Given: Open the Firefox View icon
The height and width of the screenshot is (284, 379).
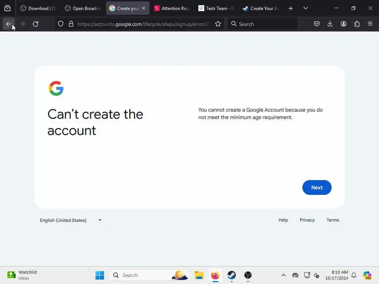Looking at the screenshot, I should click(7, 9).
